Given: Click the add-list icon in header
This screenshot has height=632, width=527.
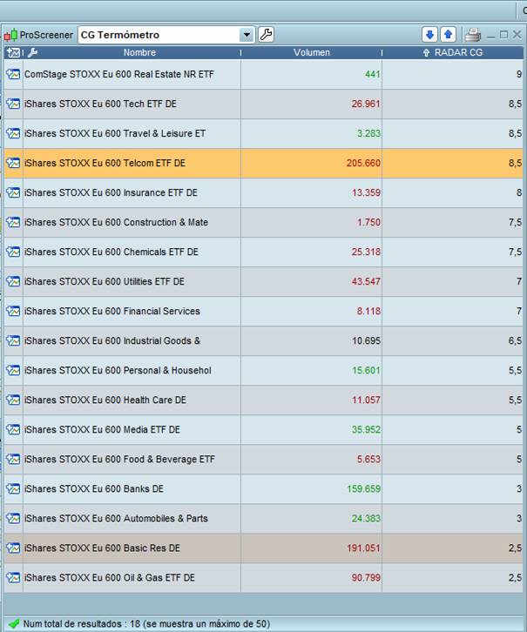Looking at the screenshot, I should [x=13, y=52].
